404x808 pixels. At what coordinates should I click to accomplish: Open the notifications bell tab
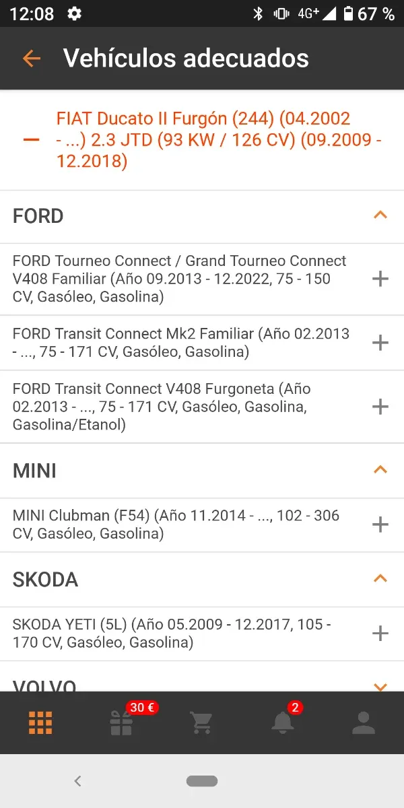283,722
